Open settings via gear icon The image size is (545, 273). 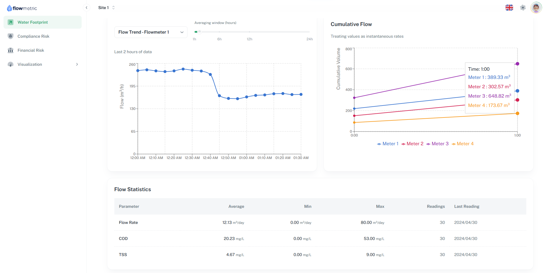(523, 8)
